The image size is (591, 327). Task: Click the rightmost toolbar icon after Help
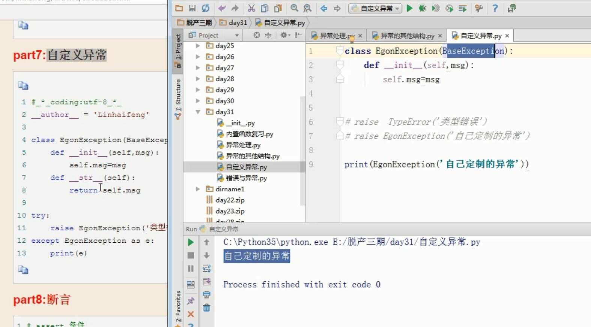[x=511, y=8]
